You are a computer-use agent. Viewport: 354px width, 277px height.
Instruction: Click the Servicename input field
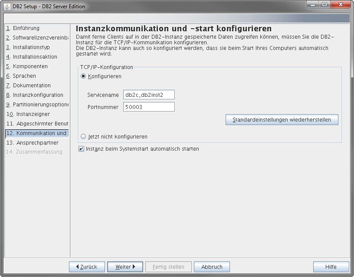click(149, 95)
